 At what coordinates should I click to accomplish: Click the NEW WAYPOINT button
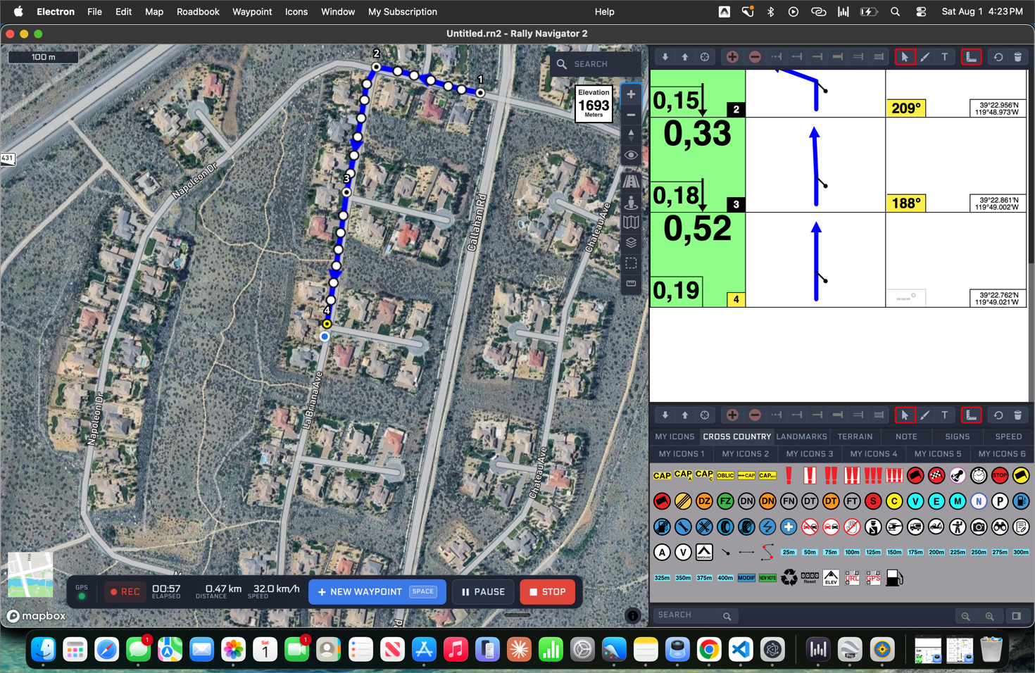click(377, 592)
